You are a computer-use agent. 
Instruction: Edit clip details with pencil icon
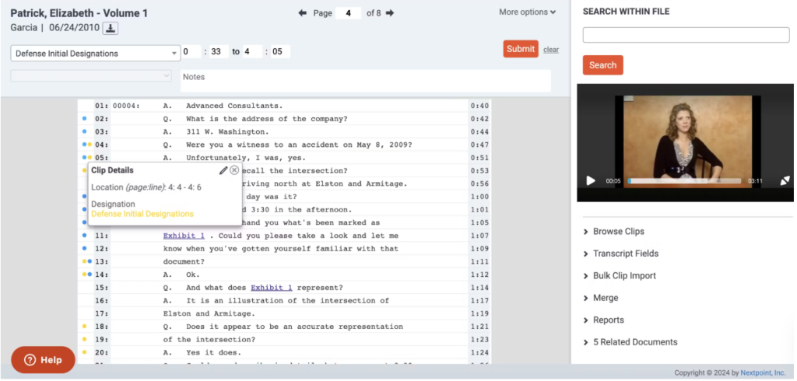(223, 170)
